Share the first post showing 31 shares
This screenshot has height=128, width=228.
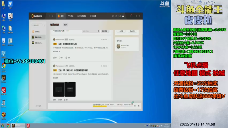[55, 58]
